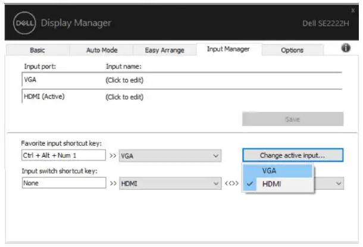This screenshot has height=247, width=363.
Task: Switch to the Basic tab
Action: coord(37,50)
